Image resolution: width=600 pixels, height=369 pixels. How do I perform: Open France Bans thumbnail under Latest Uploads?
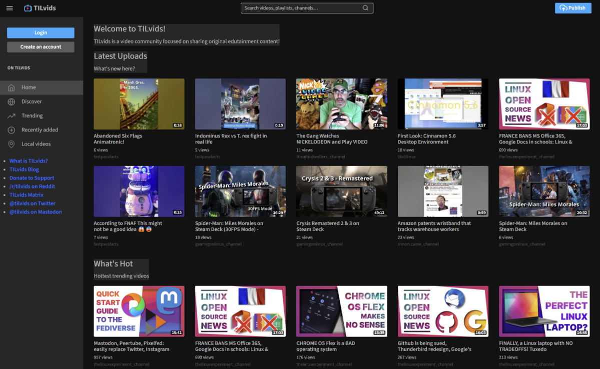click(x=544, y=104)
